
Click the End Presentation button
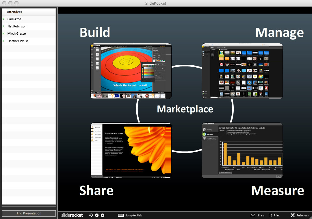(29, 213)
